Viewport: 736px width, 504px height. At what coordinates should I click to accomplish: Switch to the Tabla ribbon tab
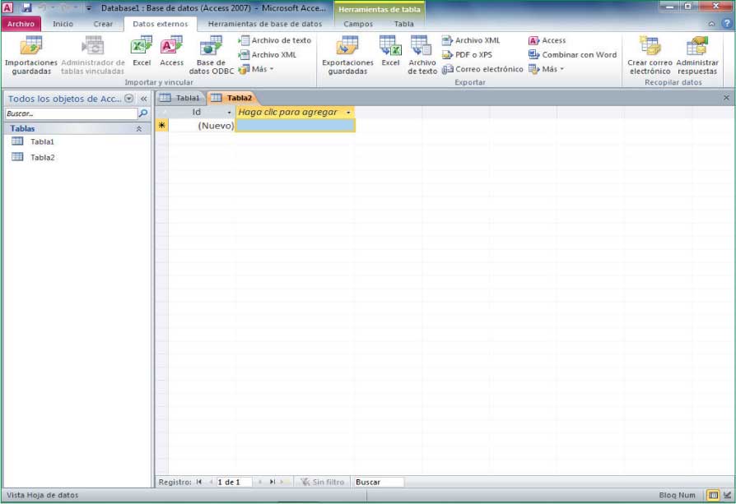coord(403,24)
